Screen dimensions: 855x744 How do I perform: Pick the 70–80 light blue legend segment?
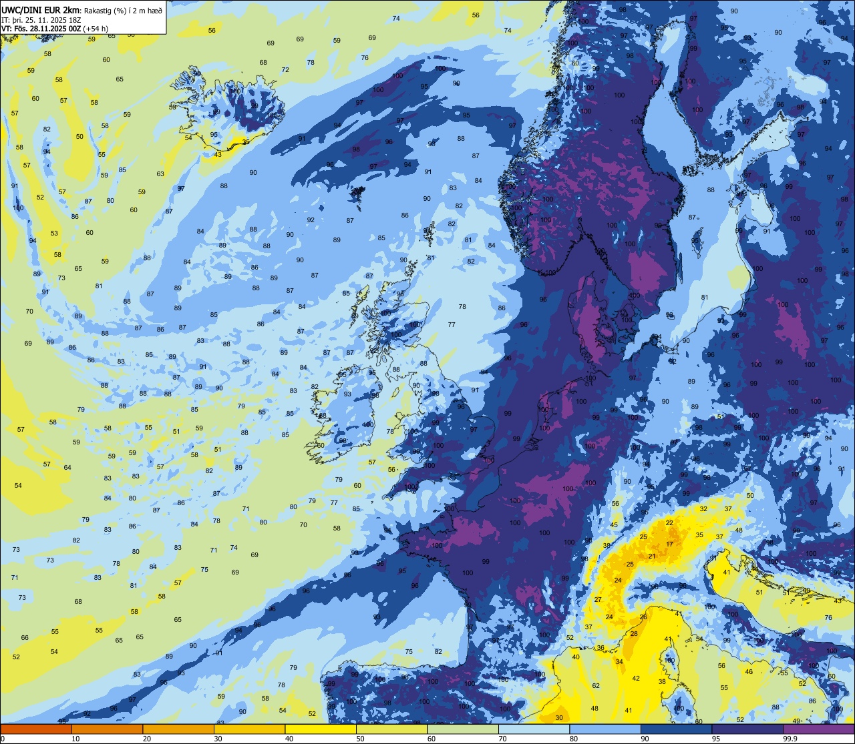[534, 729]
